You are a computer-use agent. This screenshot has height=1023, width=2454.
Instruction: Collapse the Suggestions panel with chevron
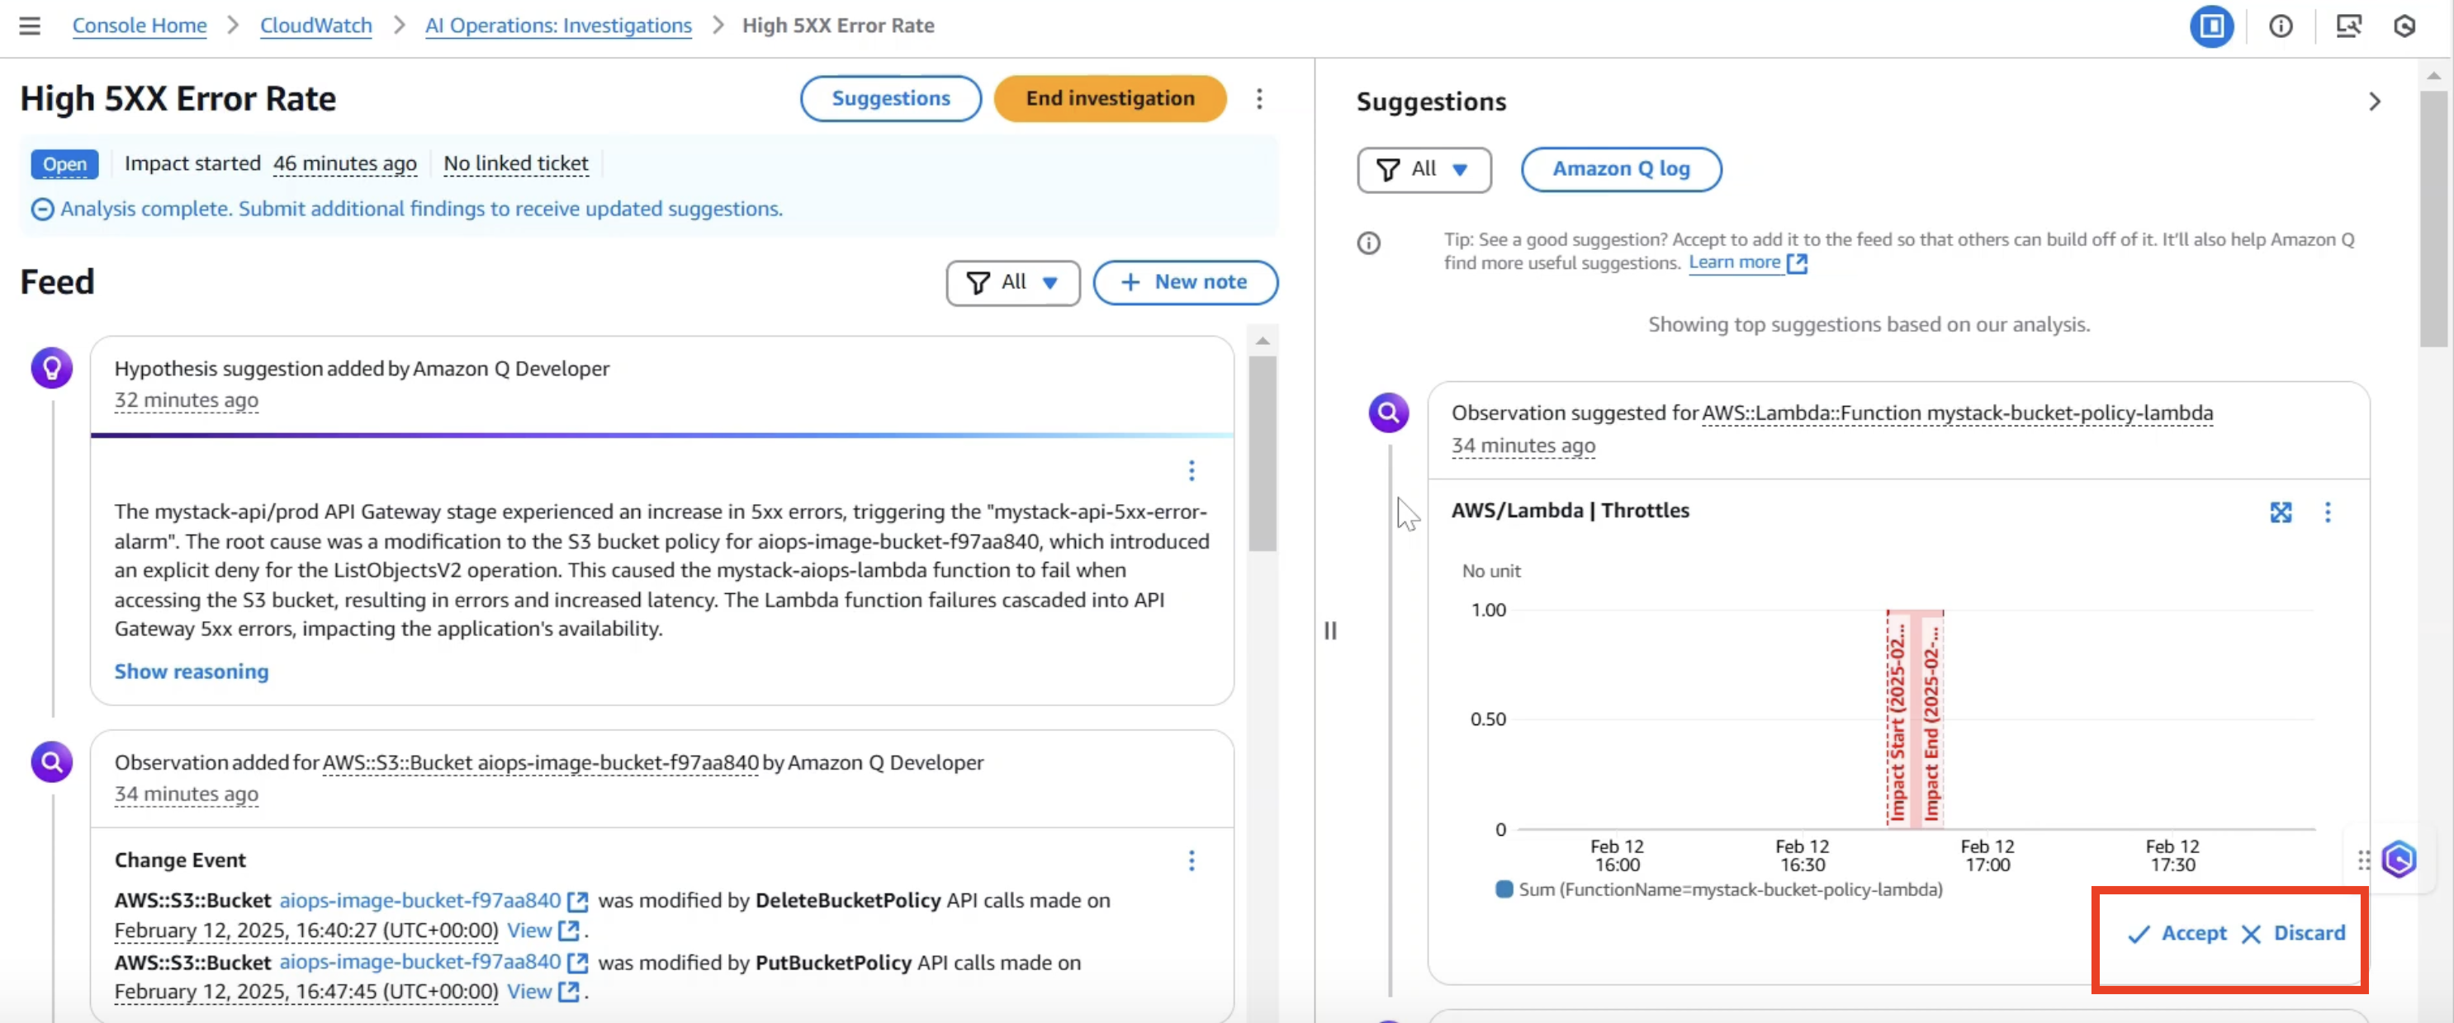[2374, 101]
